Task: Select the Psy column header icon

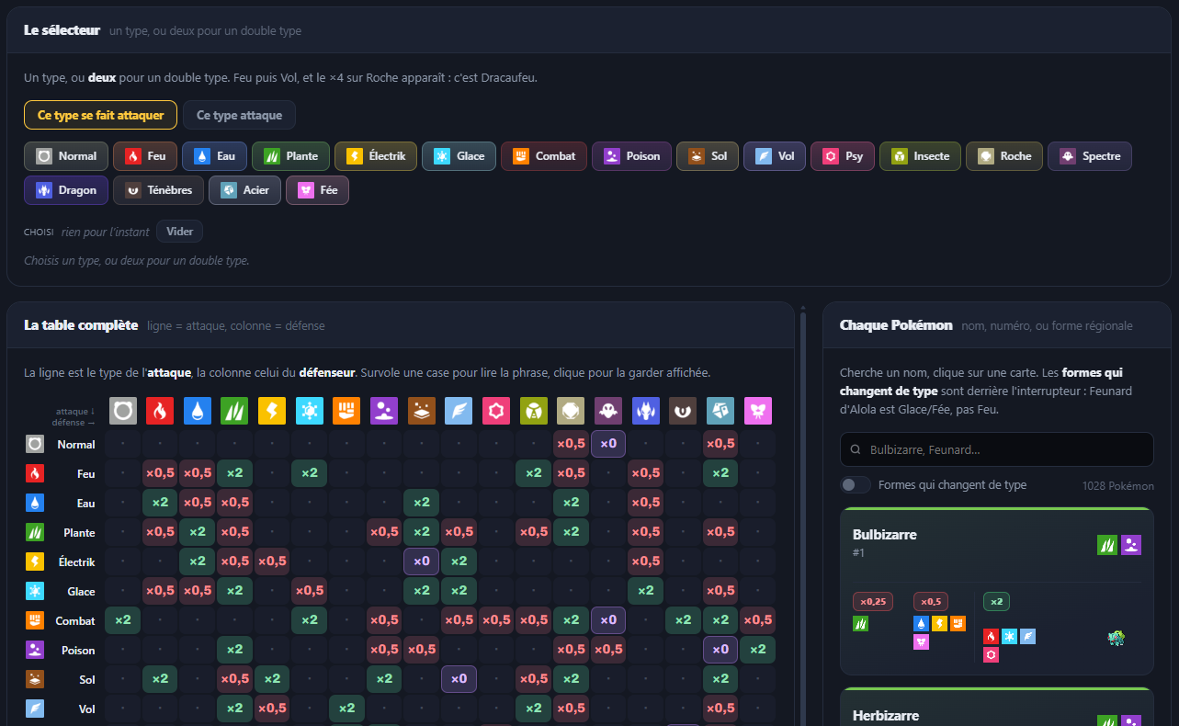Action: pos(496,411)
